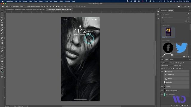The width and height of the screenshot is (191, 107).
Task: Select the Eraser tool
Action: 2,40
